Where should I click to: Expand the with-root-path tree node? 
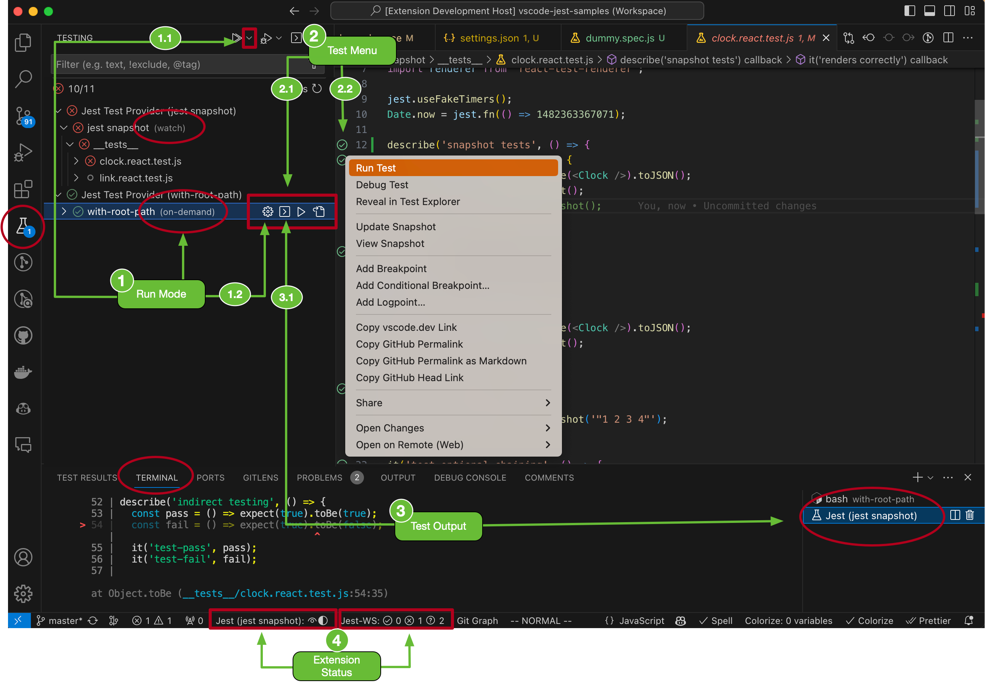[x=64, y=211]
